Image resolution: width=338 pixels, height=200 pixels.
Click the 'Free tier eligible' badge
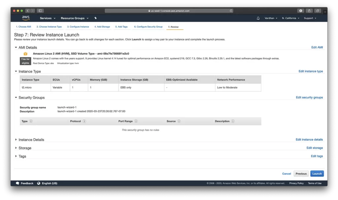(x=25, y=61)
